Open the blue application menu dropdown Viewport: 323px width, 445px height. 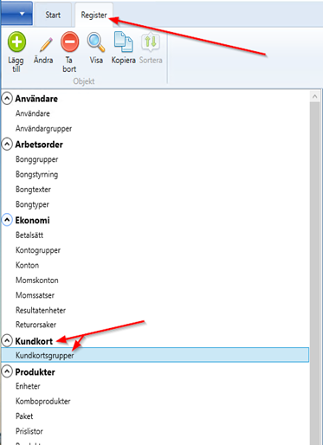pos(16,14)
